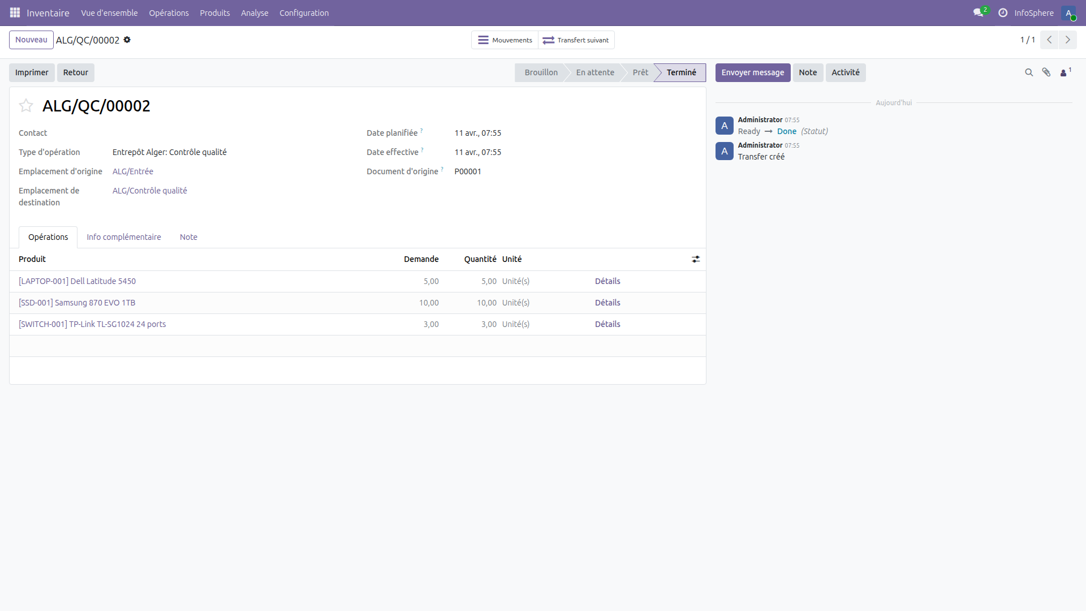Toggle the favorite star on ALG/QC/00002
This screenshot has height=611, width=1086.
[x=25, y=106]
